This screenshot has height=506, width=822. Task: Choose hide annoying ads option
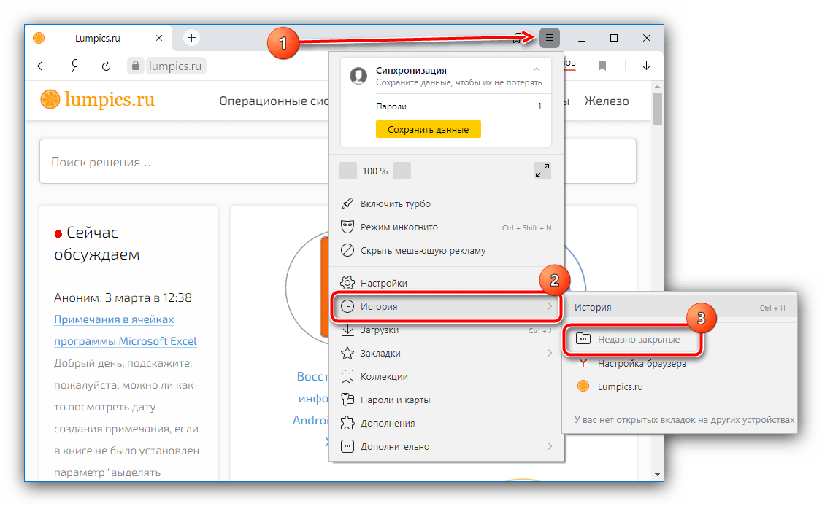(x=423, y=250)
